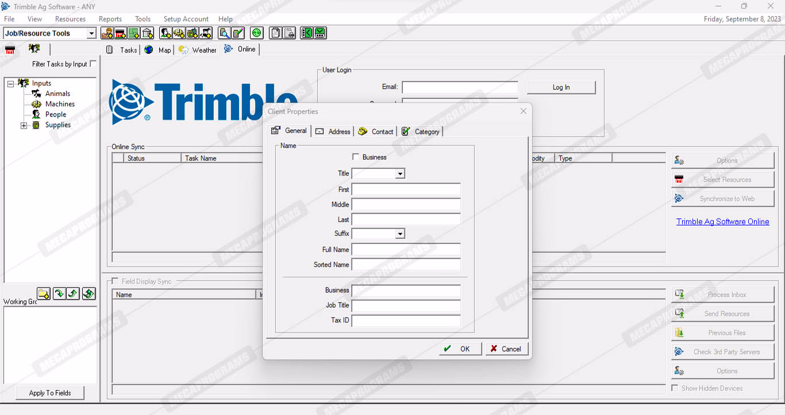This screenshot has height=415, width=785.
Task: Click OK in Client Properties
Action: point(460,348)
